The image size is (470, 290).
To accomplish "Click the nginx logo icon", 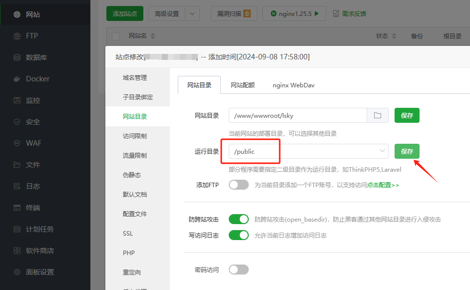I will [273, 14].
